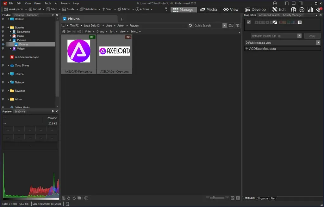
Task: Open the People mode icon
Action: (x=293, y=9)
